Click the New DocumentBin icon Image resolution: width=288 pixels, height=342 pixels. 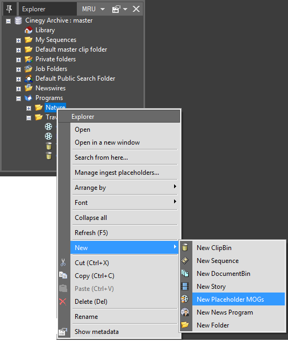(185, 273)
